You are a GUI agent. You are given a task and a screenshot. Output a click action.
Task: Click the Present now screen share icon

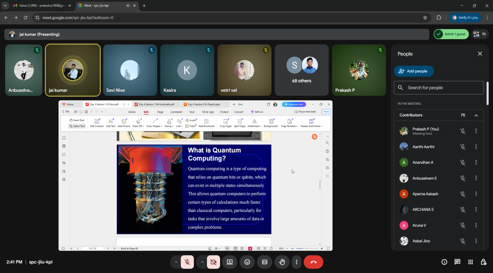[x=230, y=262]
